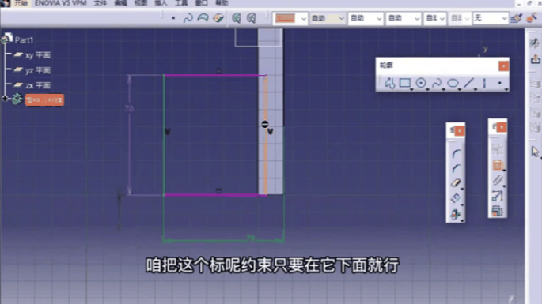Select the Profile tool in 轮廓 toolbar
The image size is (542, 304).
[x=389, y=83]
